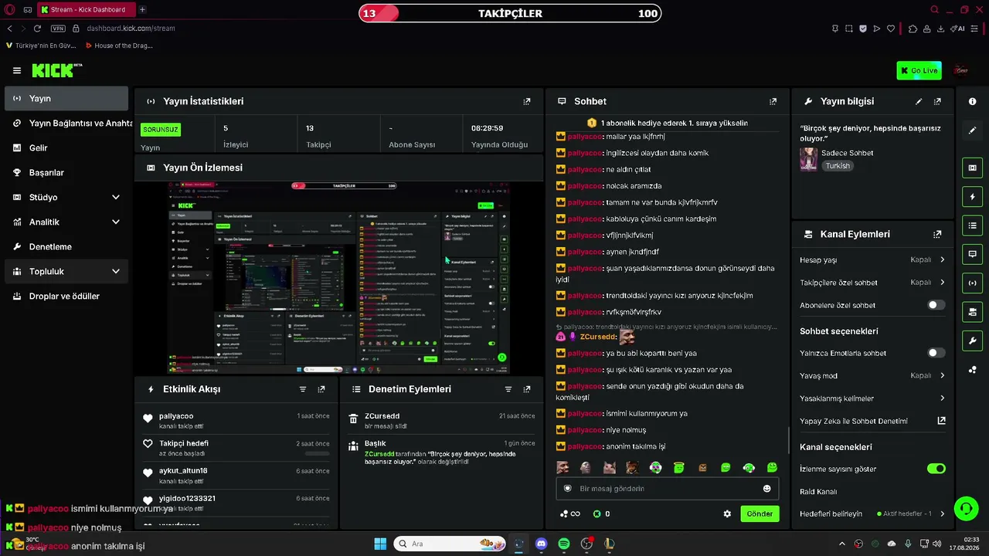Pop out the Kanal Eylemleri panel
Viewport: 989px width, 556px height.
[x=937, y=234]
